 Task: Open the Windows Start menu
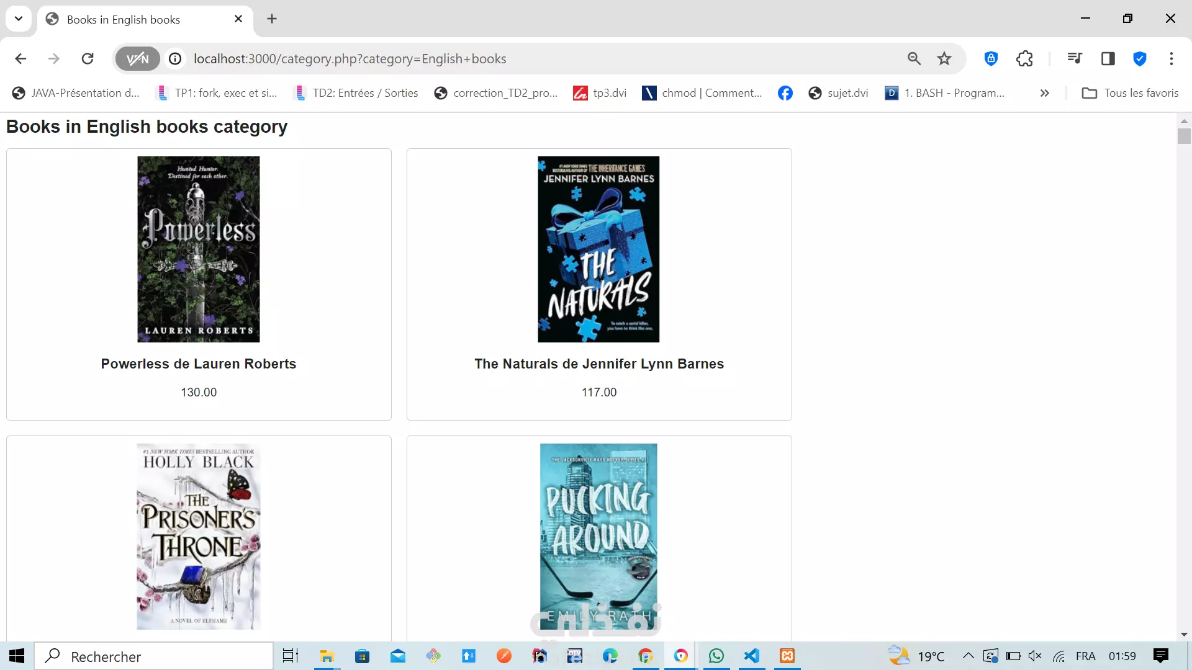[x=17, y=656]
